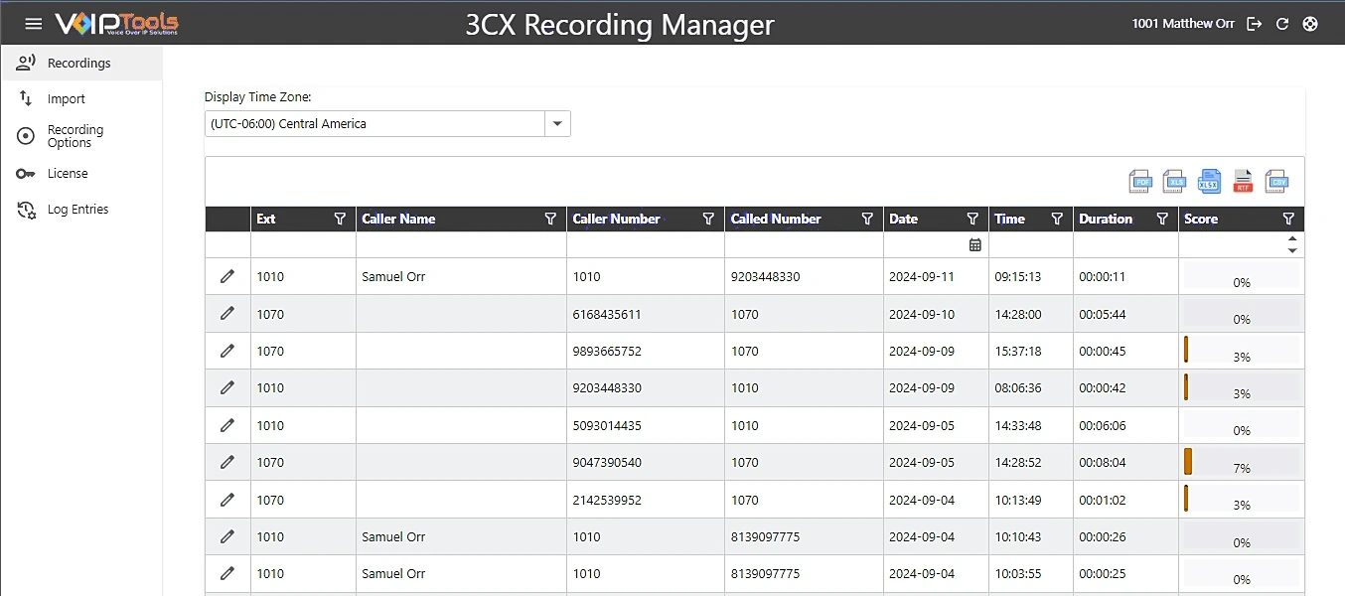
Task: Click the Caller Name filter input field
Action: (461, 245)
